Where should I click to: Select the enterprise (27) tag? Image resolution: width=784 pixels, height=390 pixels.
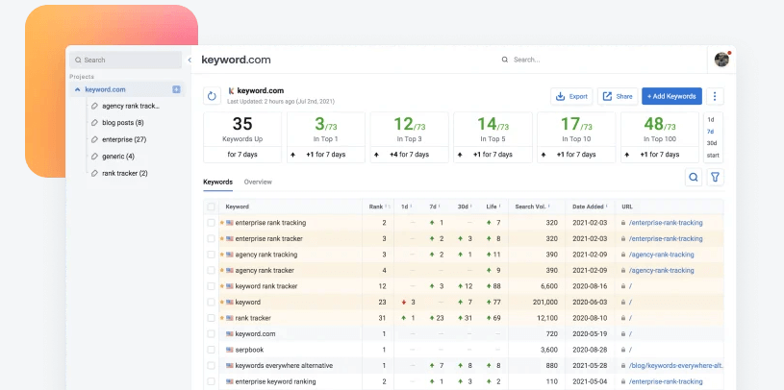pos(124,140)
